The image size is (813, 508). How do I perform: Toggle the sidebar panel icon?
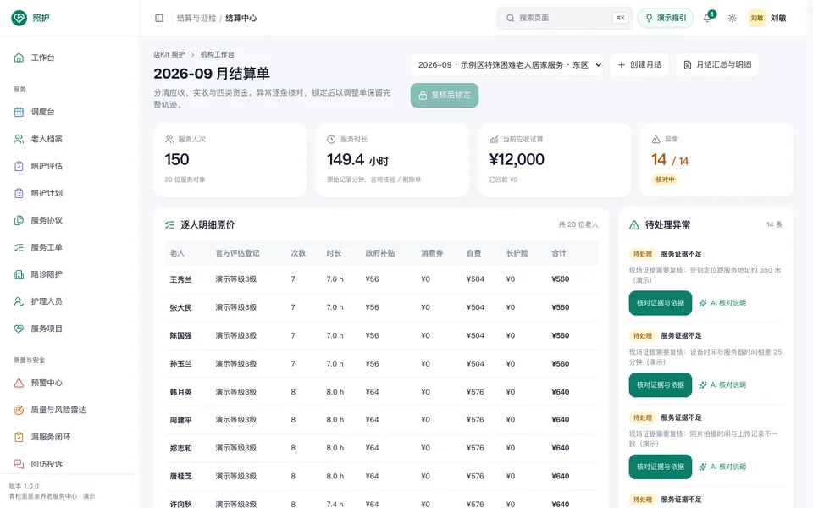pyautogui.click(x=159, y=18)
